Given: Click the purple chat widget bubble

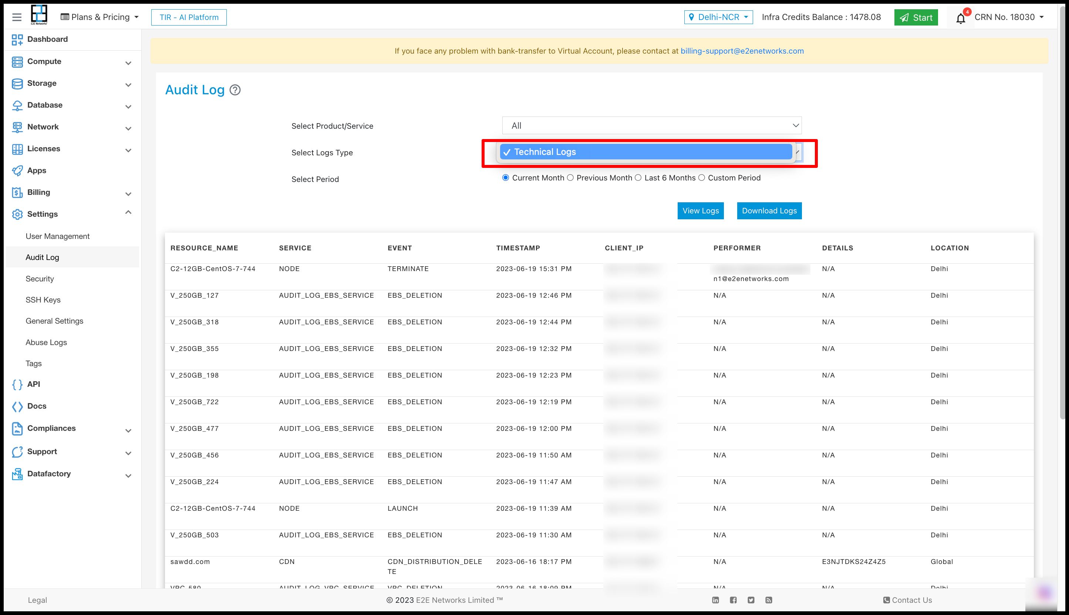Looking at the screenshot, I should click(x=1044, y=592).
